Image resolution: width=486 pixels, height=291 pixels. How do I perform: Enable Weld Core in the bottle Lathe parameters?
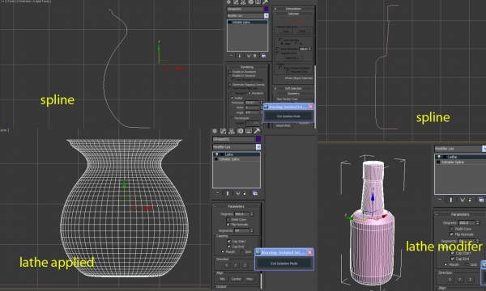[x=451, y=229]
